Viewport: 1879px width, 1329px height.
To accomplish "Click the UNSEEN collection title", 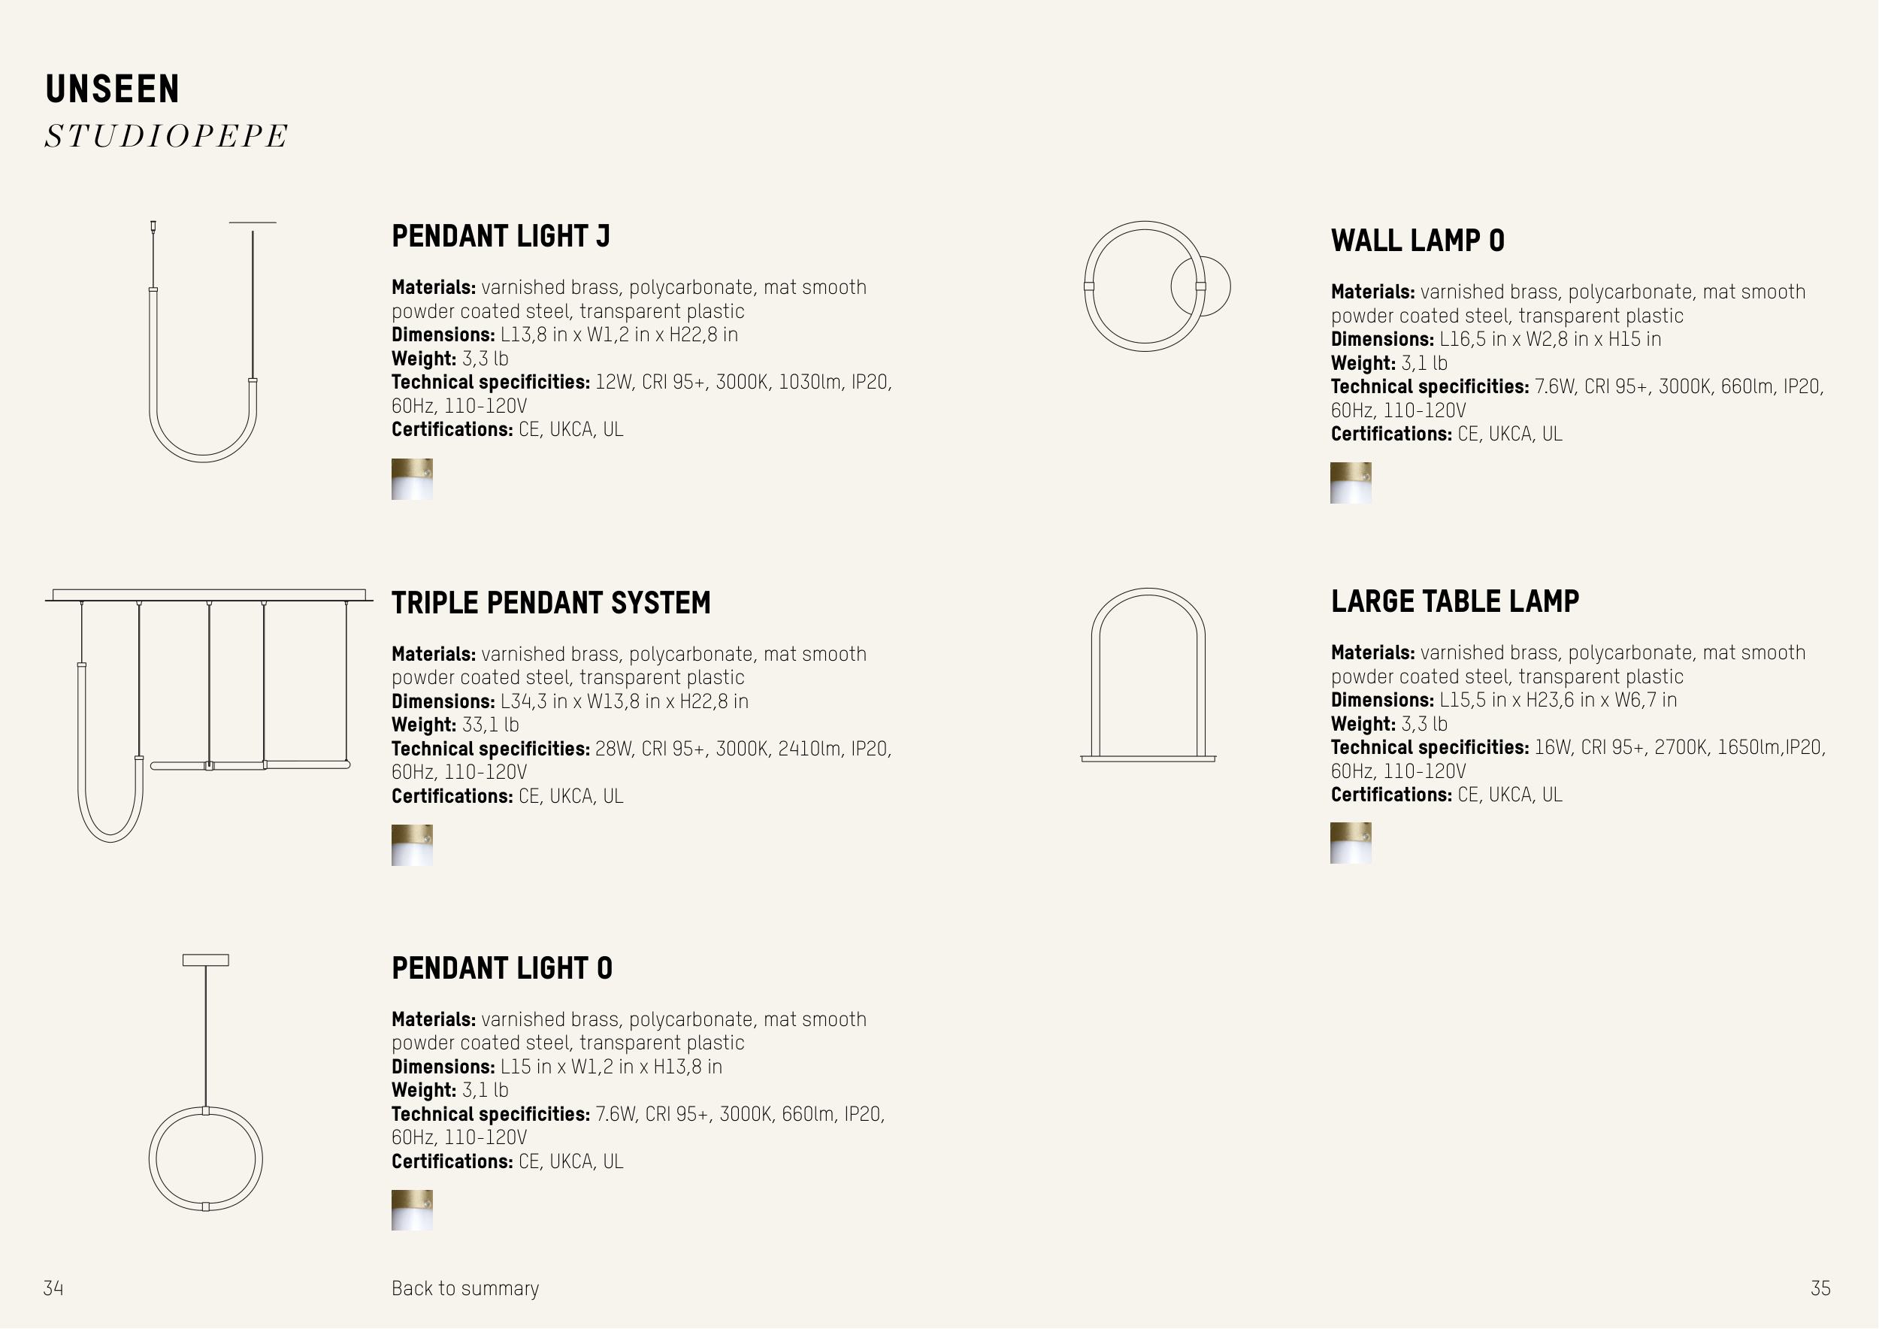I will tap(112, 89).
